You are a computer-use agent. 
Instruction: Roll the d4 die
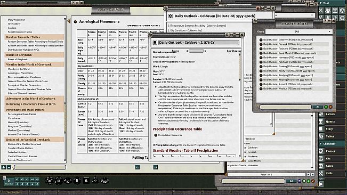click(x=95, y=180)
